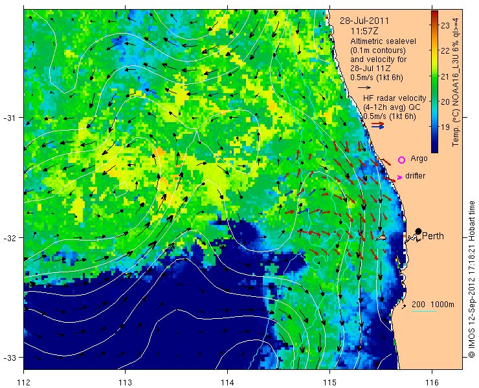Viewport: 479px width, 388px height.
Task: Click the 115 longitude axis label
Action: pyautogui.click(x=329, y=382)
